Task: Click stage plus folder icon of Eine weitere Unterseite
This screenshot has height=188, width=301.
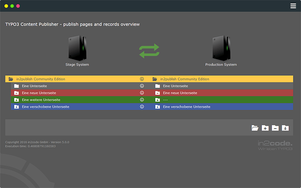Action: tap(17, 100)
